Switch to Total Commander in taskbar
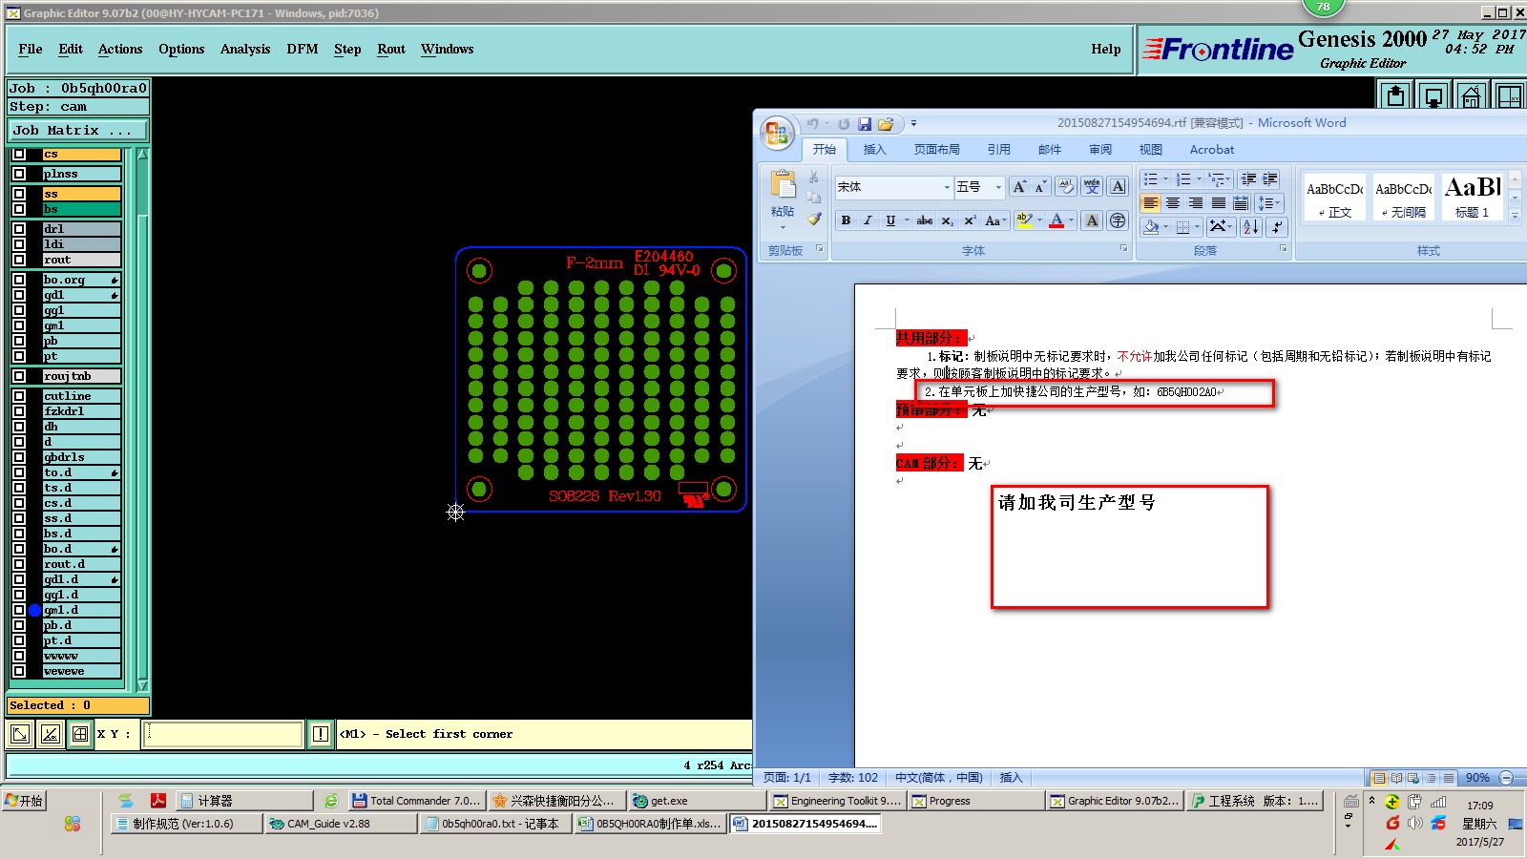This screenshot has width=1527, height=859. click(x=417, y=801)
